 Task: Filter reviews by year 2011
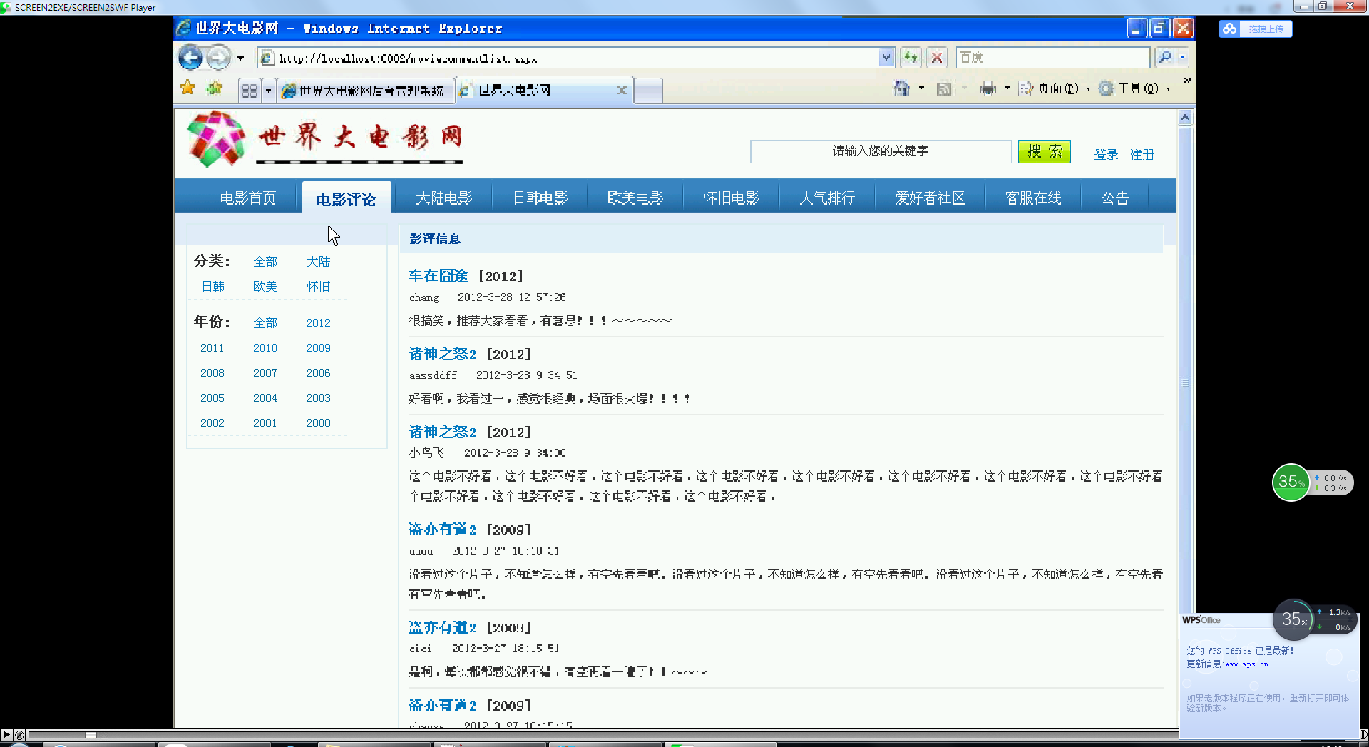point(212,348)
